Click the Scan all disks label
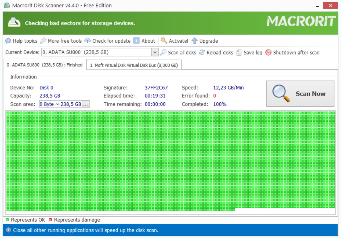341x239 pixels. pyautogui.click(x=182, y=53)
